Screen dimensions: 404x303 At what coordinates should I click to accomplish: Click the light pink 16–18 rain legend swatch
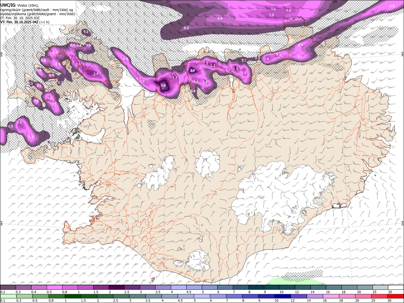tap(330, 296)
